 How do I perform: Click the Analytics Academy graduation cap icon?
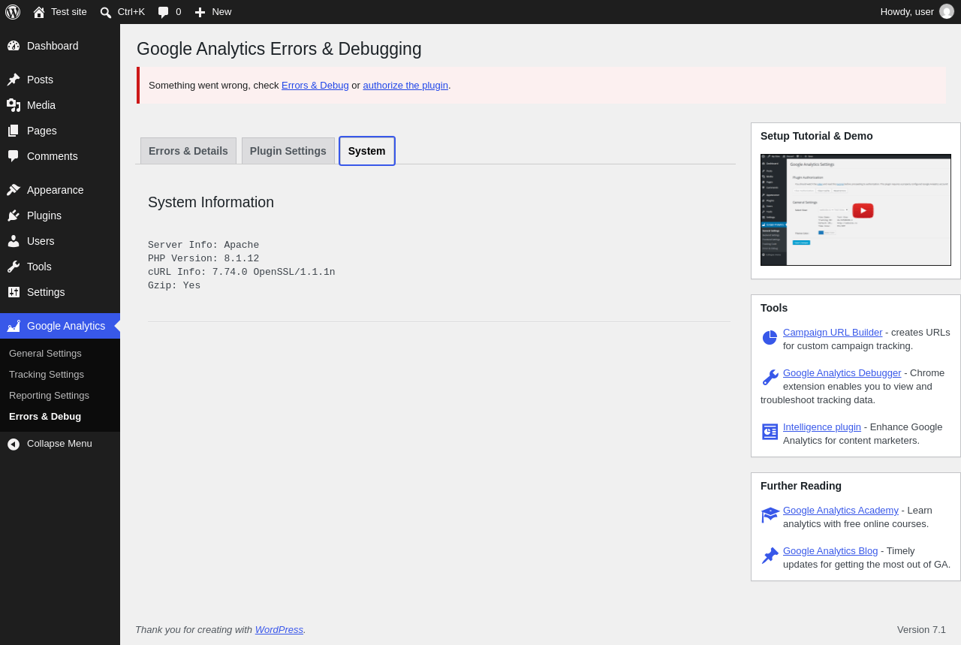tap(770, 515)
